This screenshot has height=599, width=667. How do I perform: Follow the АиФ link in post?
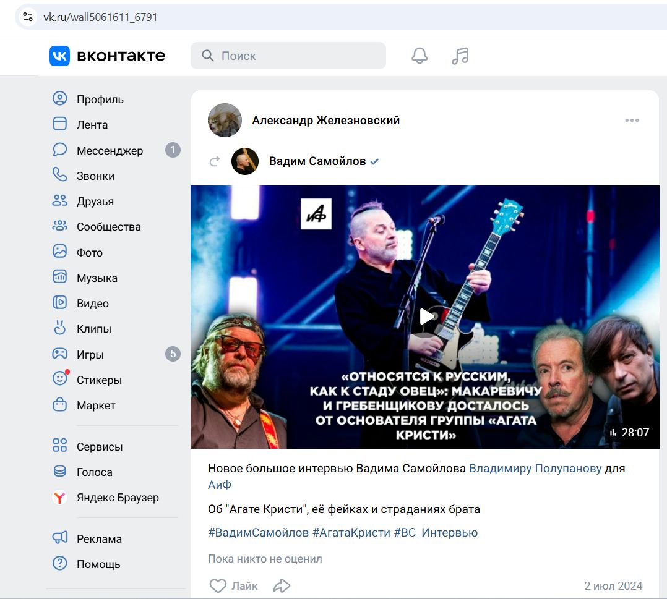(220, 485)
